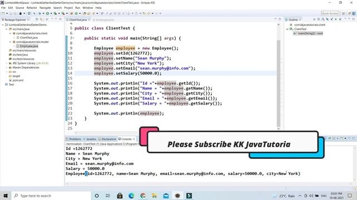The image size is (357, 200).
Task: Click the taskbar search box
Action: coord(51,196)
